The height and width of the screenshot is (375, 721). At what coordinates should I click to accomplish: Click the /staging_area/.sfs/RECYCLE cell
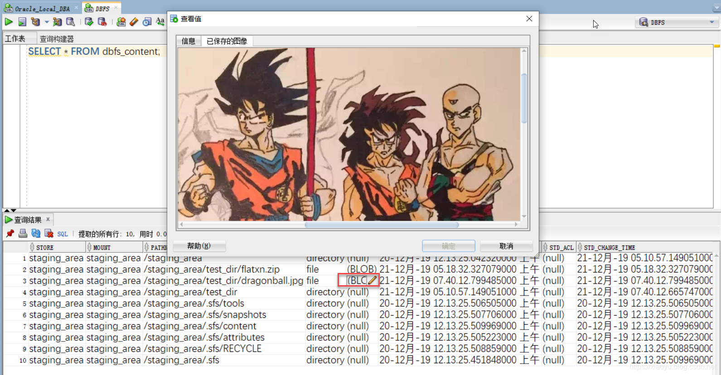(223, 349)
